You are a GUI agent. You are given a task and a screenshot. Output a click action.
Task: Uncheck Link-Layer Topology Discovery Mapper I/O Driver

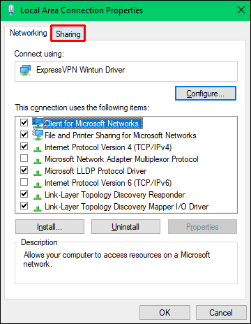click(24, 205)
